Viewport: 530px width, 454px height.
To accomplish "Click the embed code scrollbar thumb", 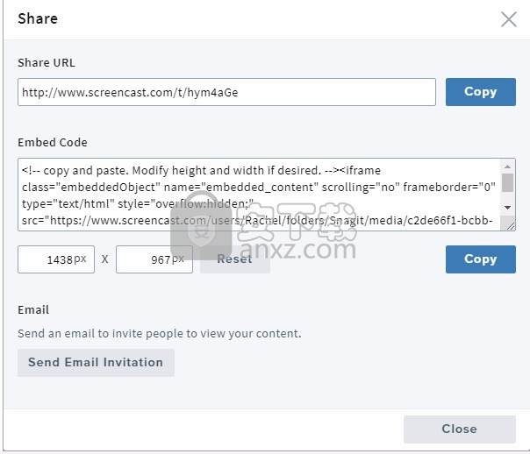I will coord(507,182).
